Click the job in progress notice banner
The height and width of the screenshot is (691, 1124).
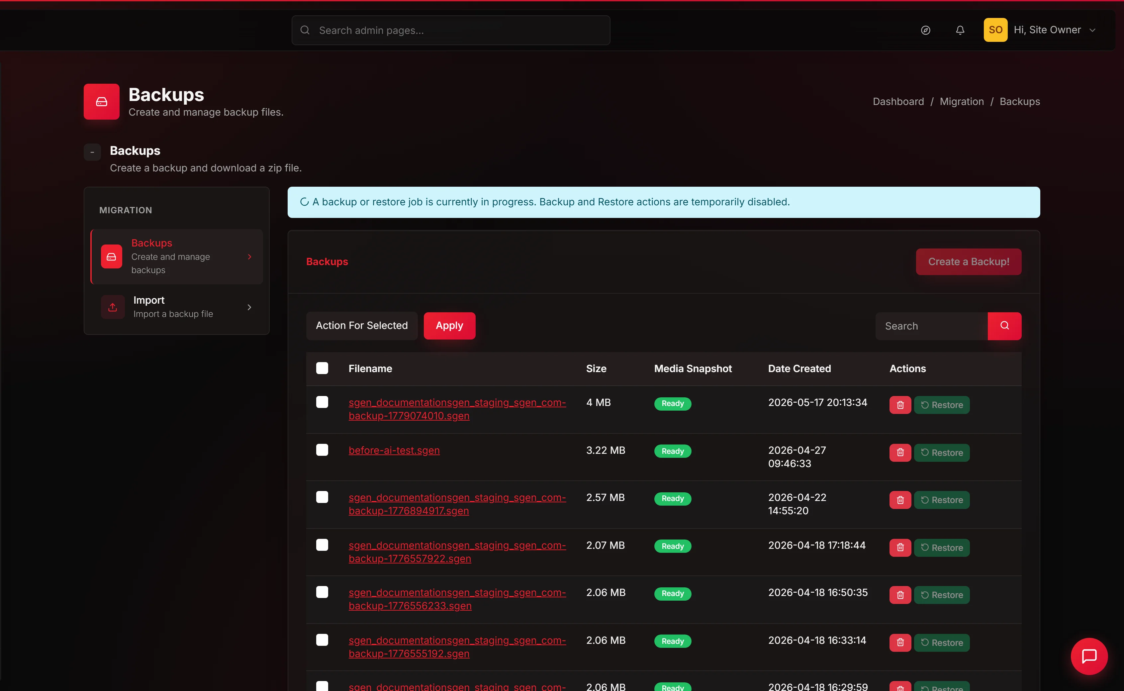[663, 202]
